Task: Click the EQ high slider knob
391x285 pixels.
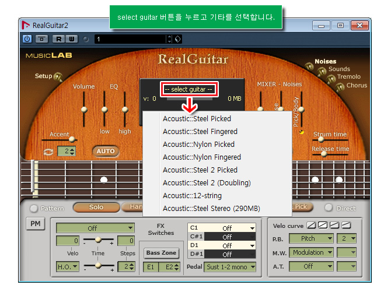Action: click(125, 110)
